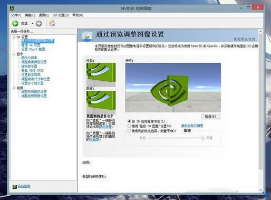271x200 pixels.
Task: Click the link beside the advanced 3D option
Action: pos(192,126)
